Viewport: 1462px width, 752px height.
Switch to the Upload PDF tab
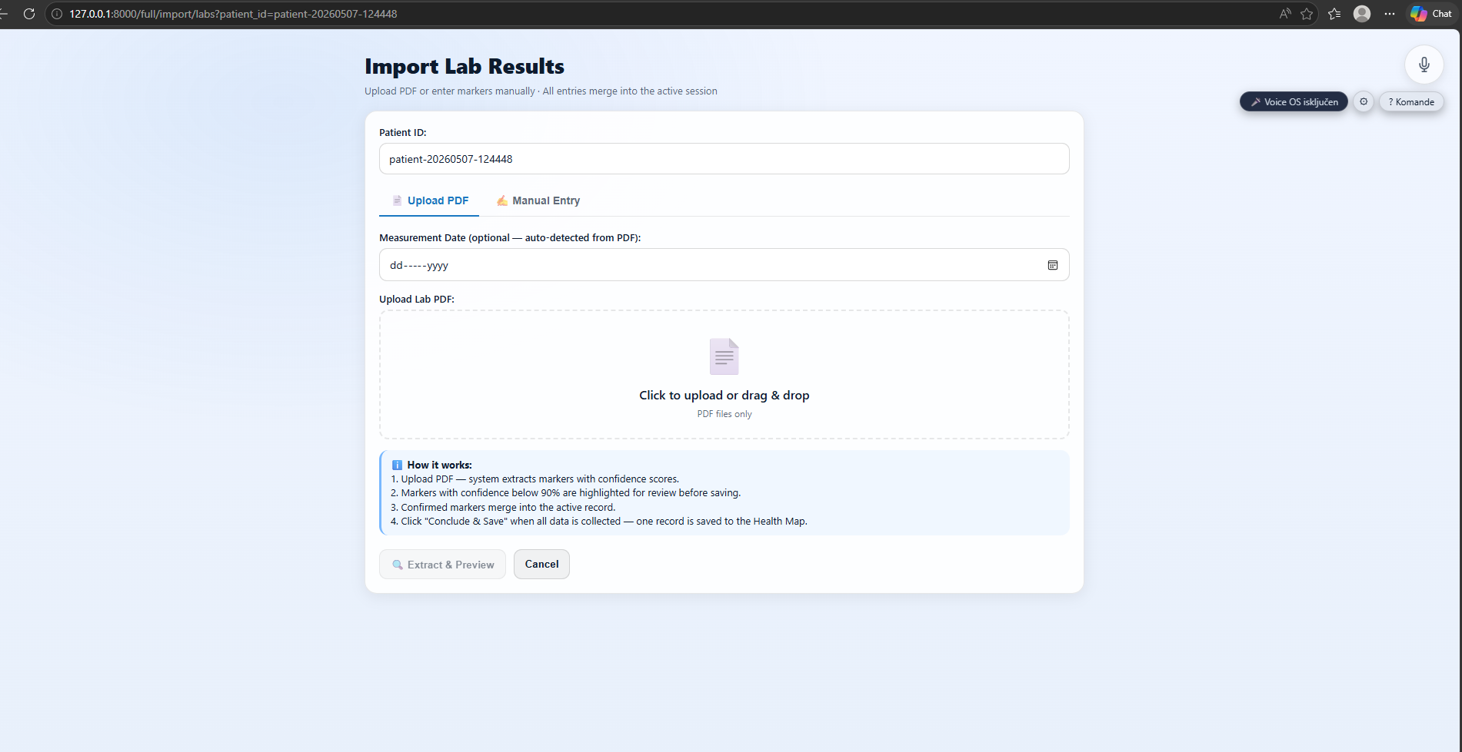pyautogui.click(x=429, y=200)
